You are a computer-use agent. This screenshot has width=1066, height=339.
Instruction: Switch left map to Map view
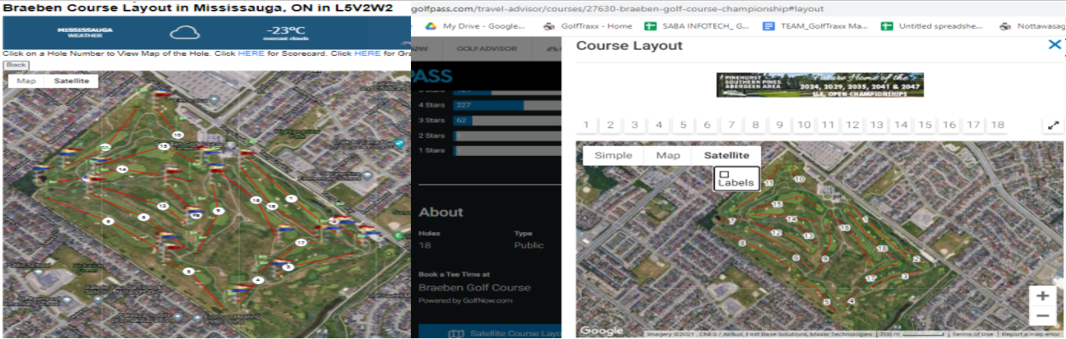(x=26, y=81)
